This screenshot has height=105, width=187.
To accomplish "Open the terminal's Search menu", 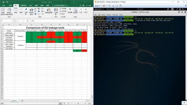I will (x=109, y=15).
